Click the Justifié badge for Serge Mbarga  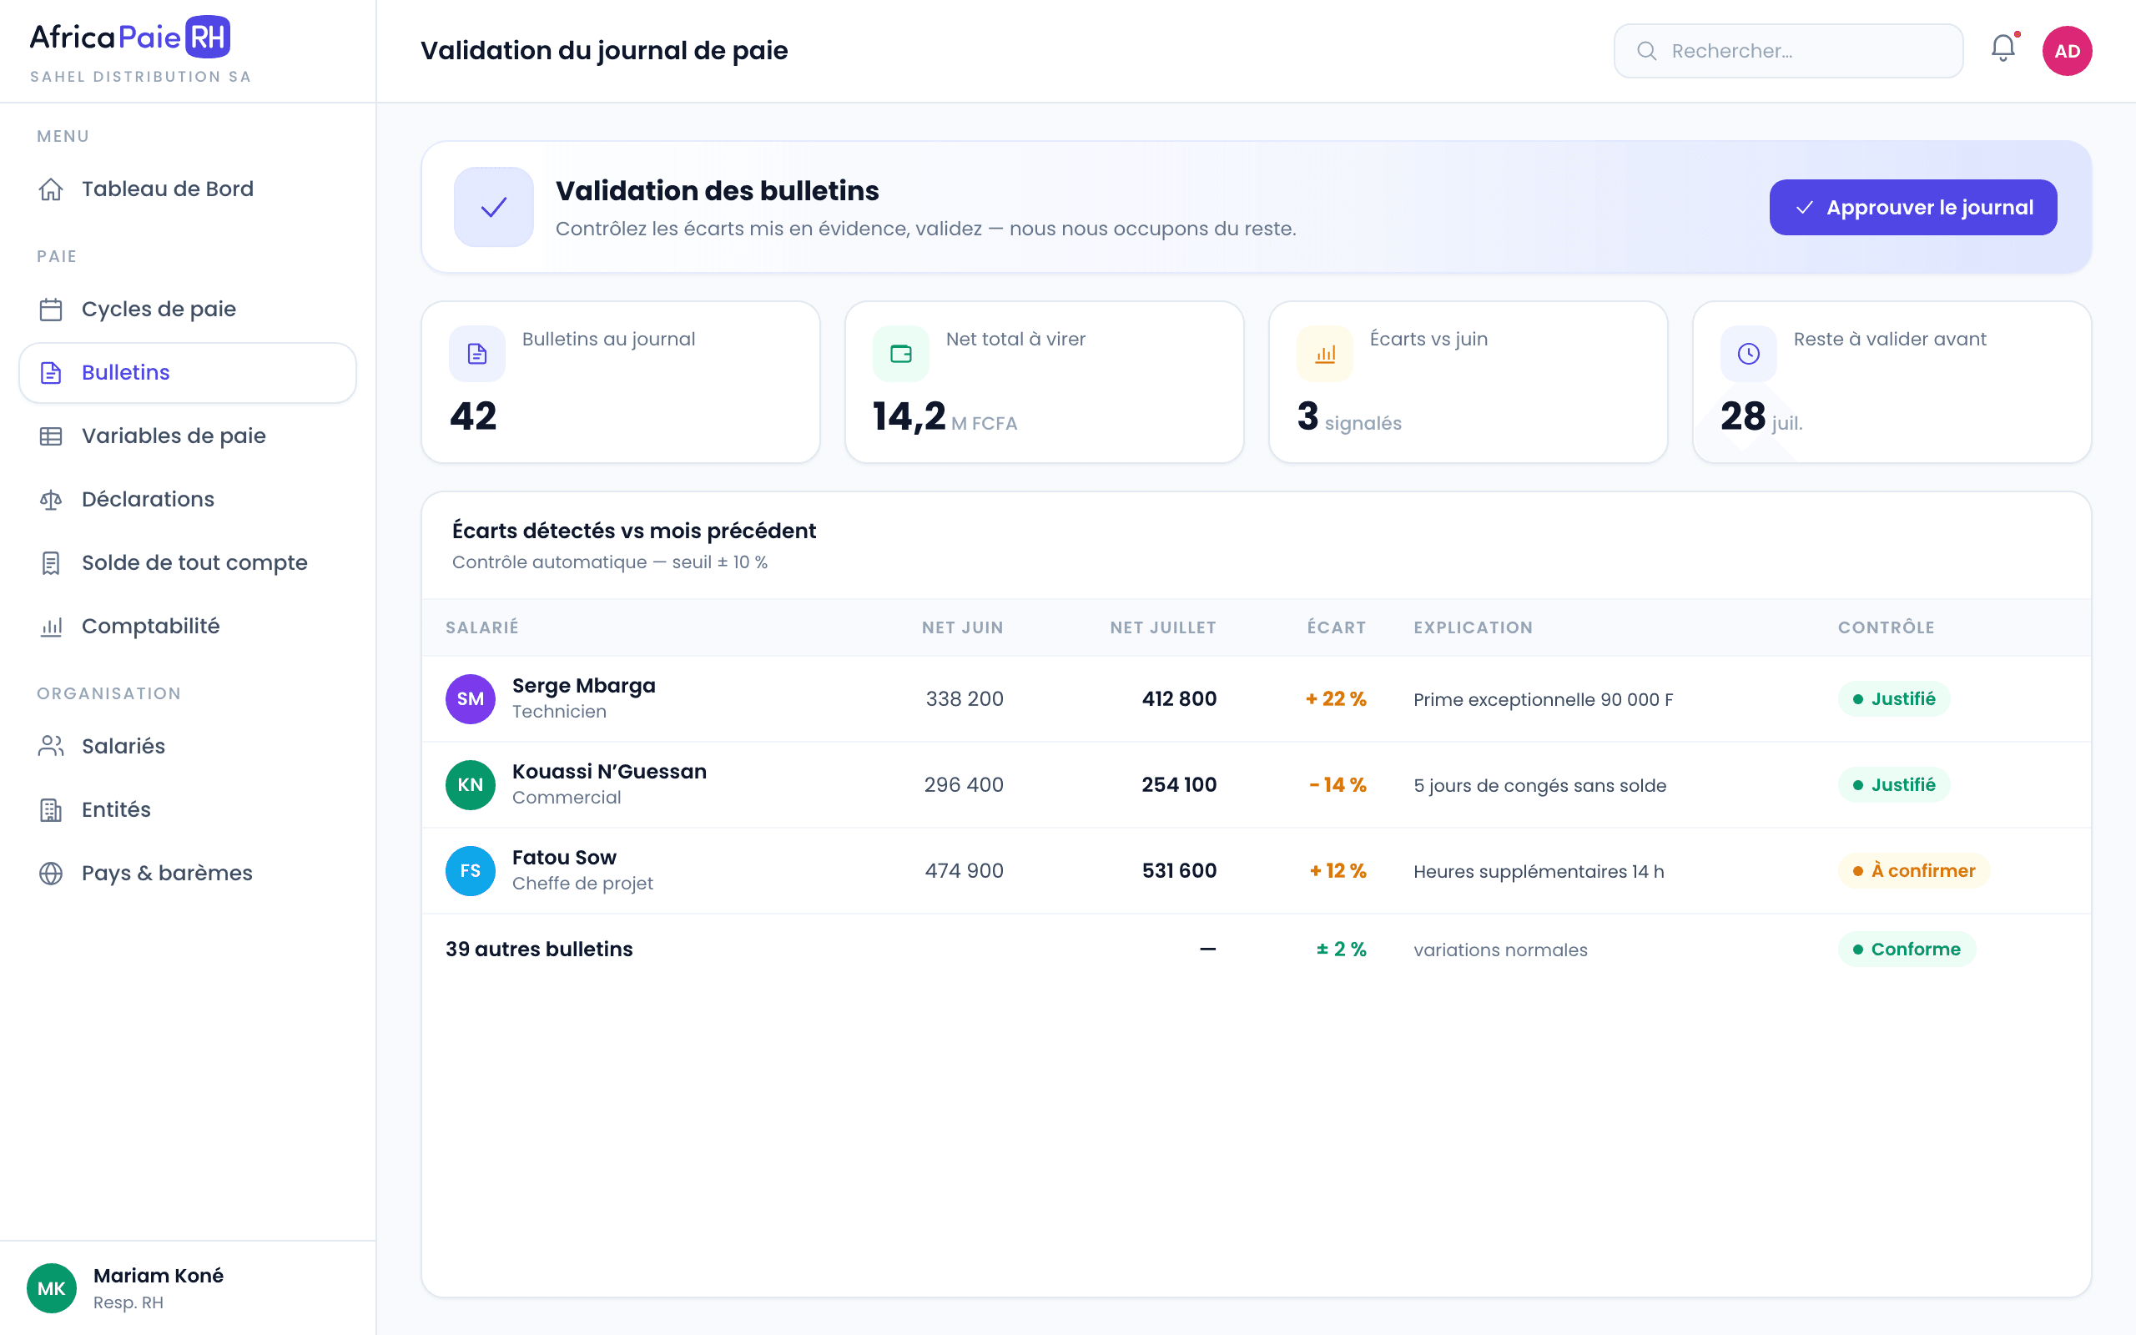(x=1893, y=699)
